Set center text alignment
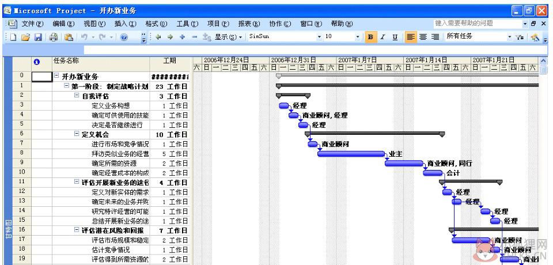Viewport: 553px width, 265px height. click(x=423, y=37)
